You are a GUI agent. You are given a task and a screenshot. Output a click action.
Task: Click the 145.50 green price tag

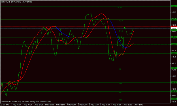(x=174, y=99)
